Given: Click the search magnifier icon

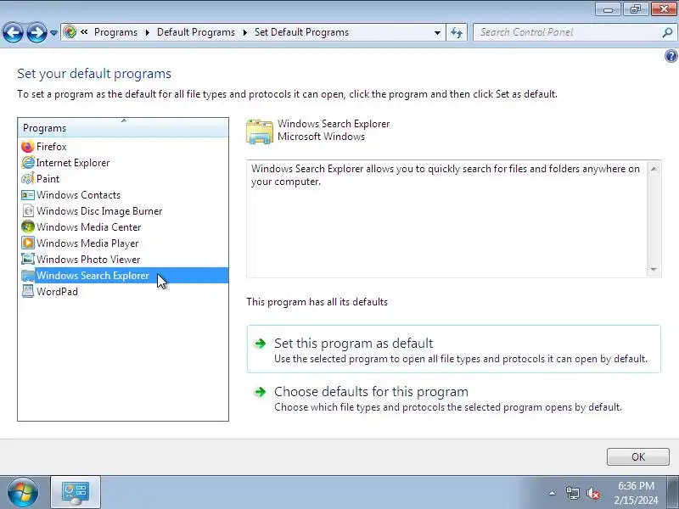Looking at the screenshot, I should [x=667, y=32].
